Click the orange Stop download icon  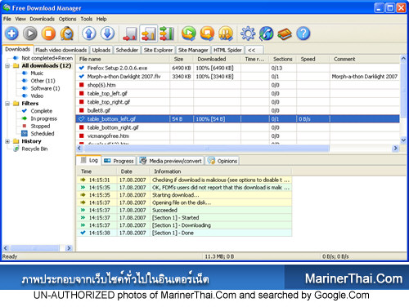(48, 33)
